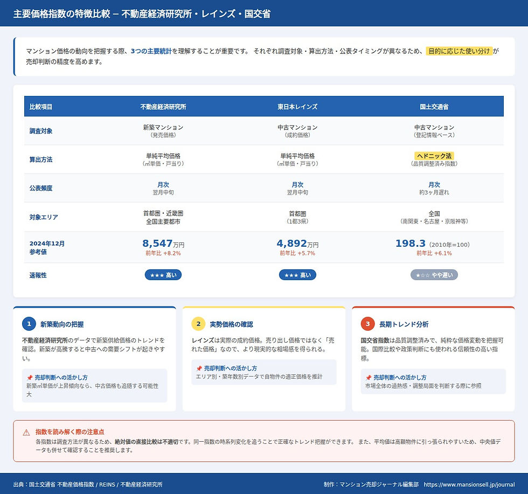Image resolution: width=528 pixels, height=494 pixels.
Task: Click the 国土交通省 column header
Action: (434, 107)
